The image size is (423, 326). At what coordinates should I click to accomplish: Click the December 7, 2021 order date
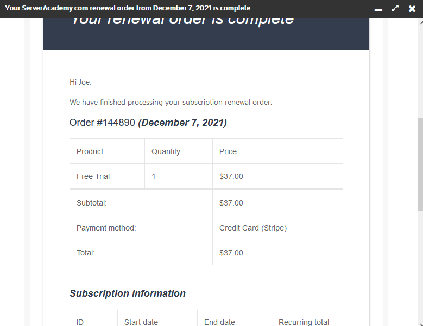pos(182,123)
